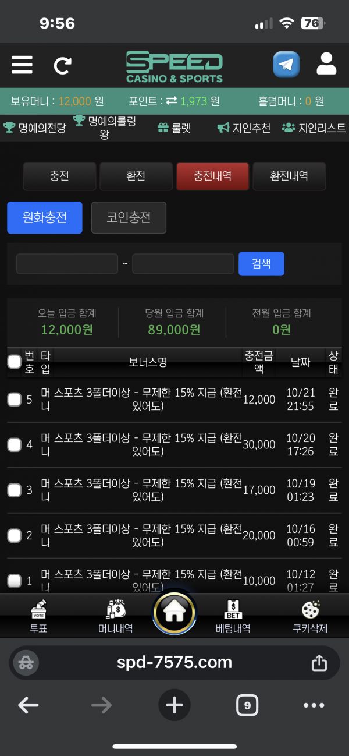Tap the page refresh icon
349x756 pixels.
[x=62, y=65]
